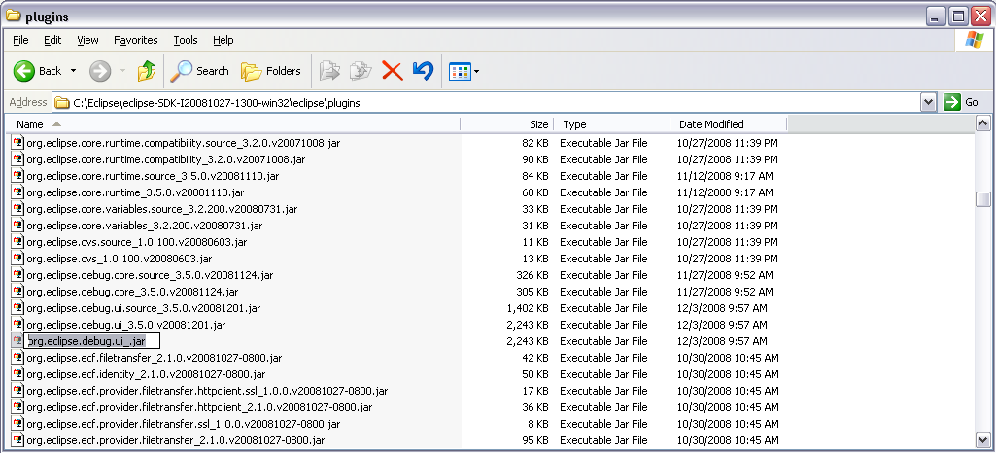The image size is (996, 453).
Task: Select icon of org.eclipse.debug.core.source jar
Action: tap(17, 275)
